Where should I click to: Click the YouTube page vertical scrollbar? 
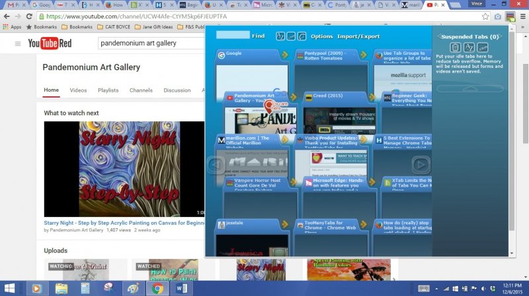pos(526,104)
